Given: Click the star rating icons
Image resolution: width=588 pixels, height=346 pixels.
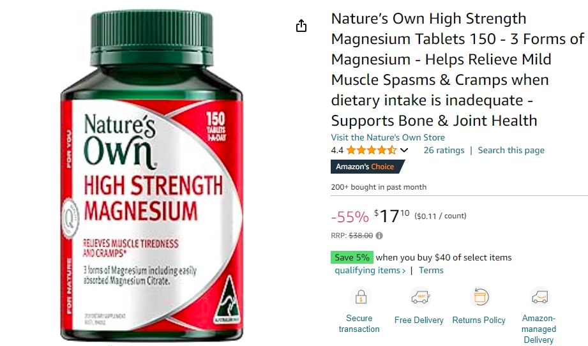Looking at the screenshot, I should pyautogui.click(x=371, y=150).
